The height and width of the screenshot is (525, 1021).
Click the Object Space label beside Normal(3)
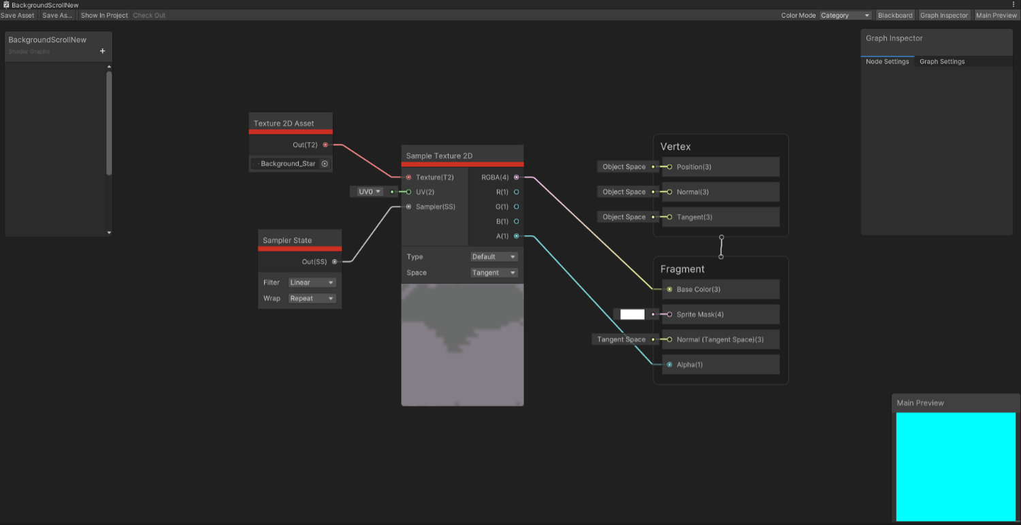click(x=624, y=192)
